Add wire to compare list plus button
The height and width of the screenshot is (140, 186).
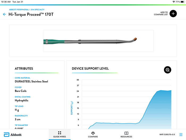[x=173, y=14]
